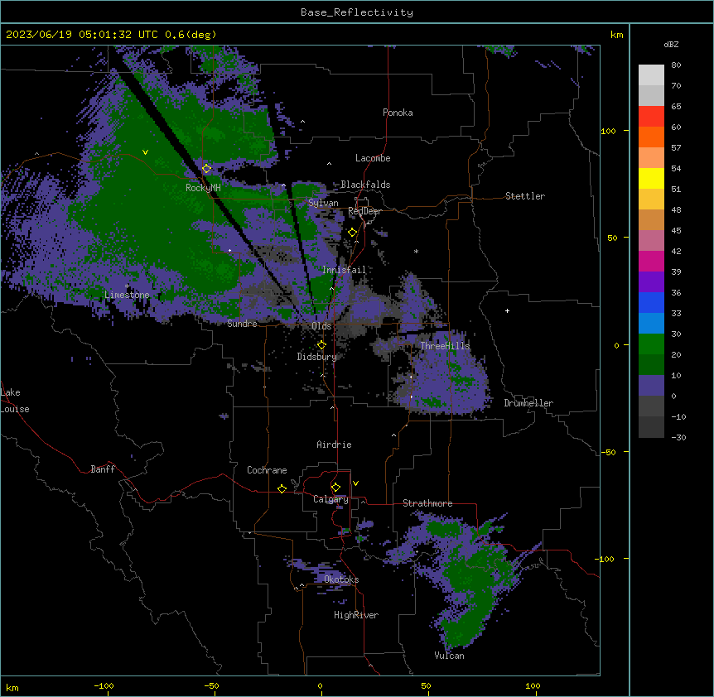714x697 pixels.
Task: Click the ThreeHills label
Action: coord(445,346)
